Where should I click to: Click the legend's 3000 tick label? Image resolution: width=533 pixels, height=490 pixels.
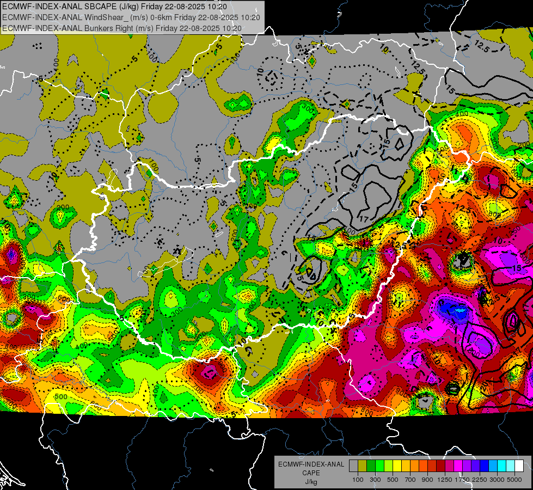(x=497, y=480)
